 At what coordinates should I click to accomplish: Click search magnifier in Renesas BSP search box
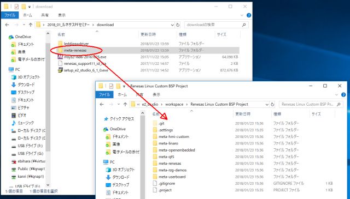[339, 104]
